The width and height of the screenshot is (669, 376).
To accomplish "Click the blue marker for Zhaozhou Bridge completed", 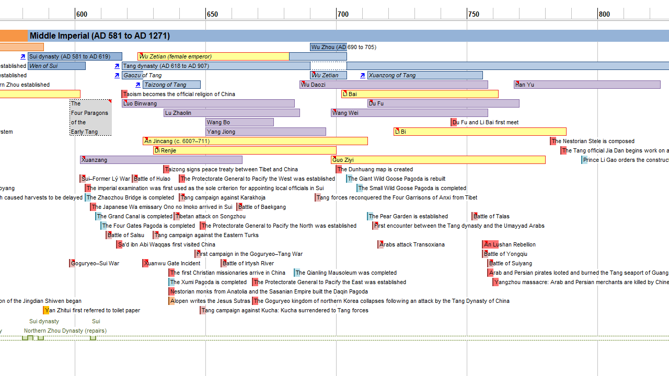I will point(88,197).
